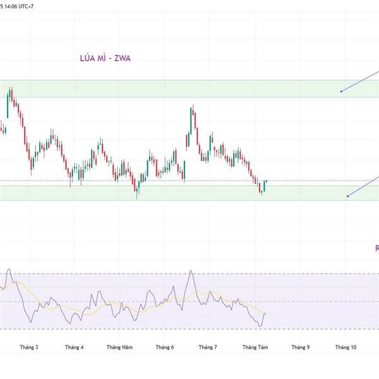The image size is (379, 379).
Task: Select the Tháng 6 time axis label
Action: tap(165, 347)
